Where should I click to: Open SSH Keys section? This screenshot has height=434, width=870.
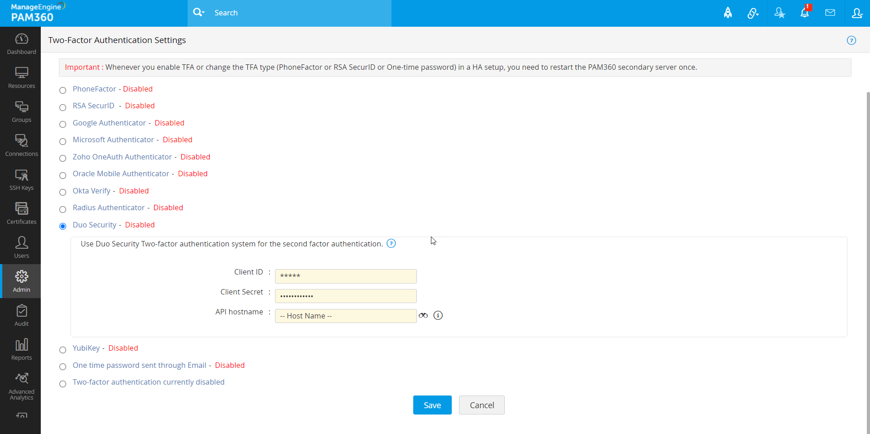21,180
